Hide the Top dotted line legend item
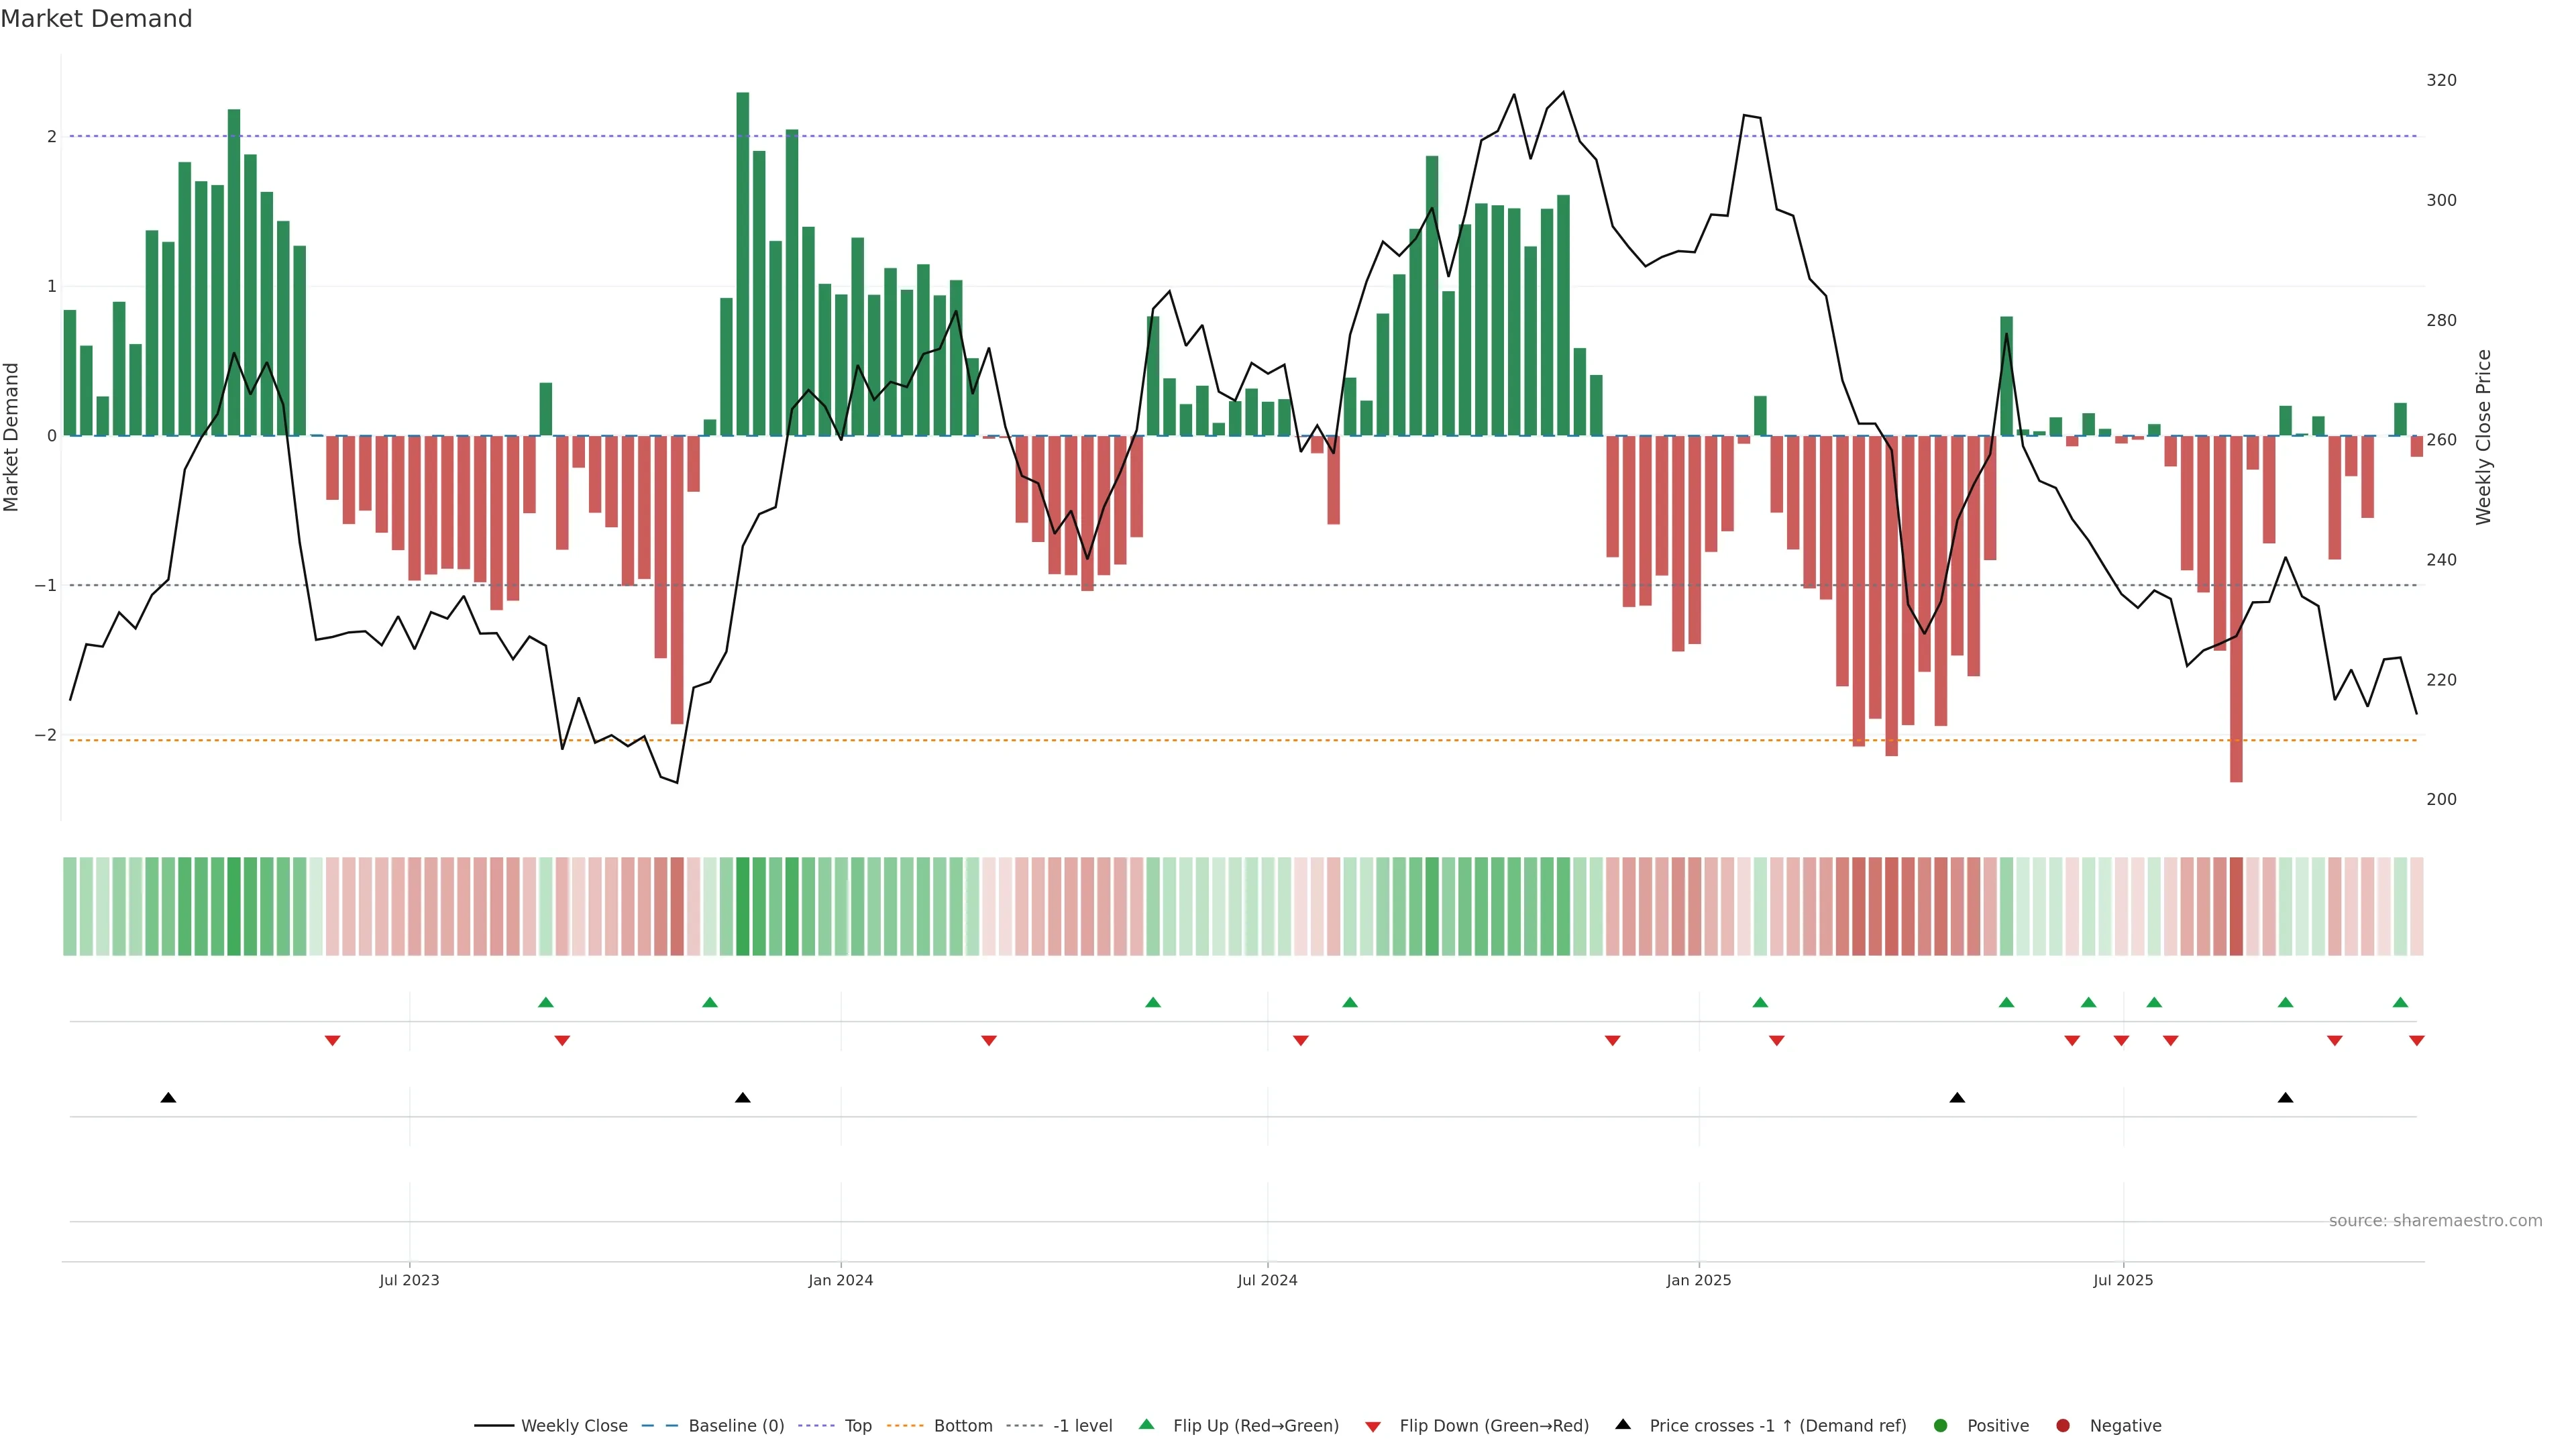2576x1449 pixels. tap(857, 1426)
